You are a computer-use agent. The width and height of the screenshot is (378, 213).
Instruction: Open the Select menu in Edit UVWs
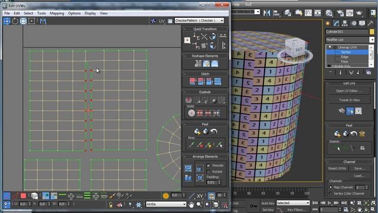(x=28, y=13)
